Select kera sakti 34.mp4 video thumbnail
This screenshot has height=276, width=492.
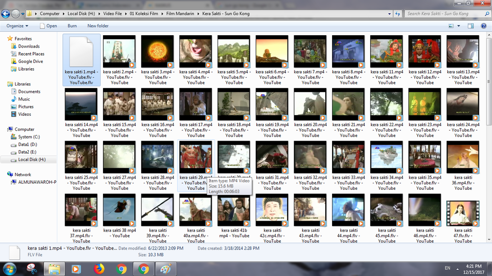pos(387,157)
